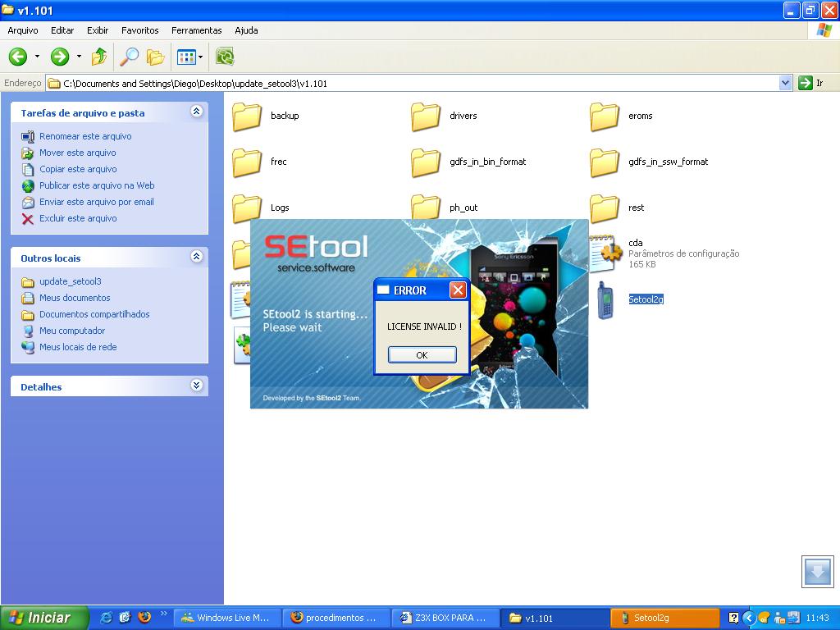
Task: Expand the address bar dropdown list
Action: pyautogui.click(x=785, y=83)
